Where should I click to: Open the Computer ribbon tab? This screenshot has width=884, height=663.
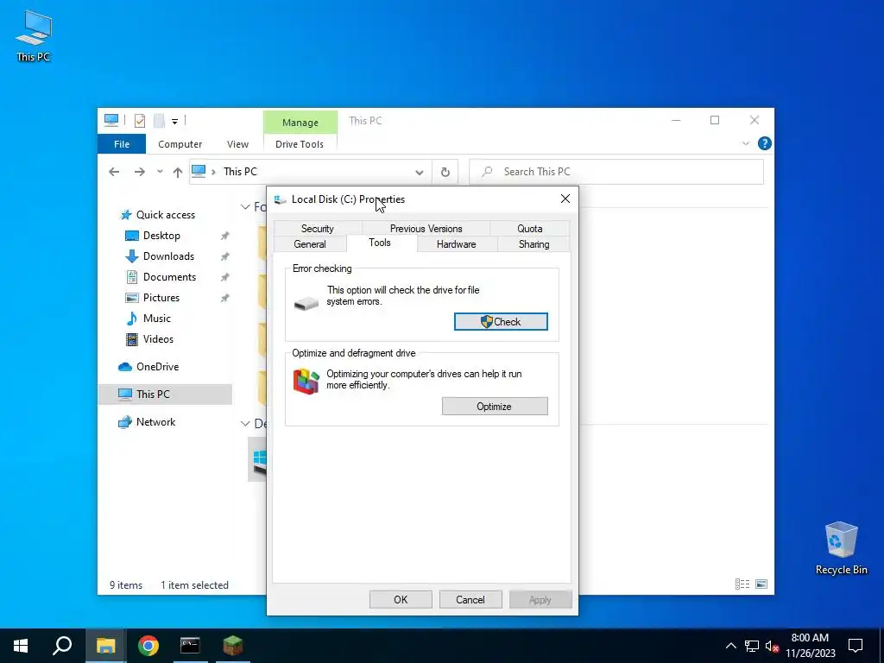point(180,144)
